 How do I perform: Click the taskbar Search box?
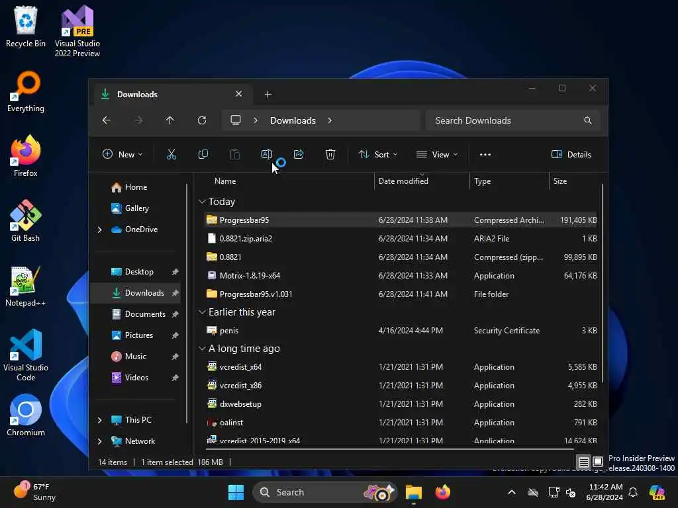(x=324, y=492)
